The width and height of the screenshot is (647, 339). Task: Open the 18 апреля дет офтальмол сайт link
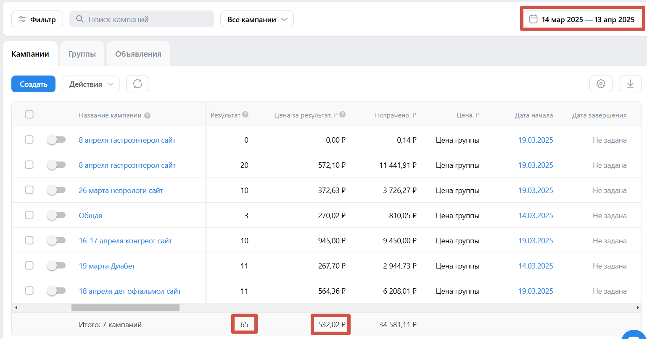click(130, 291)
